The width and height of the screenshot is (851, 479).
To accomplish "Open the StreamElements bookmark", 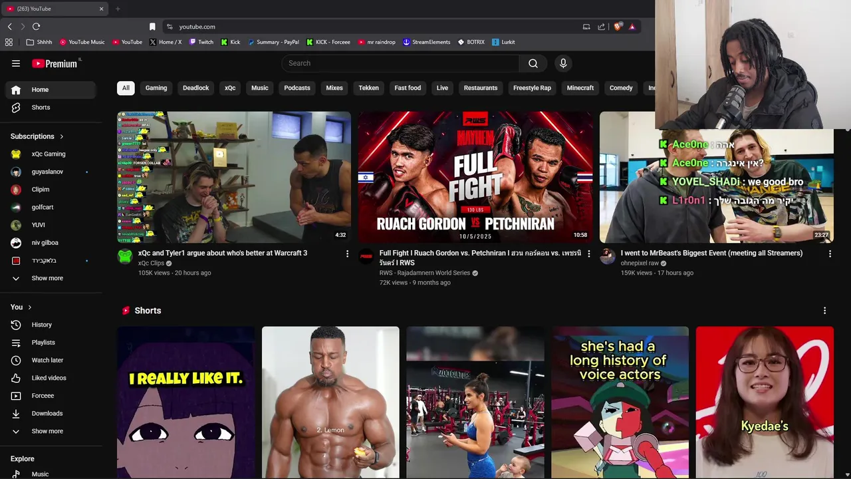I will click(x=426, y=42).
